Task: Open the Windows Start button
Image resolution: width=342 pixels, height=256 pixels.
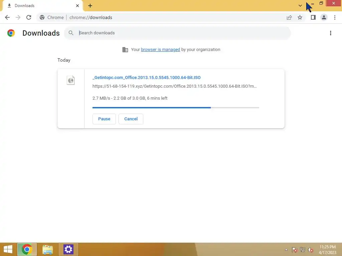Action: point(8,249)
